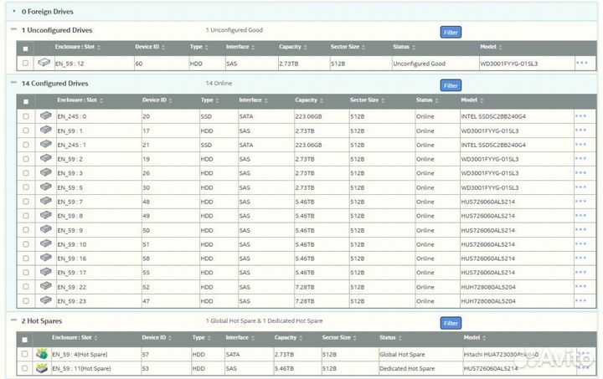Check the checkbox for drive EN_59 : 12
This screenshot has width=603, height=379.
click(x=25, y=64)
